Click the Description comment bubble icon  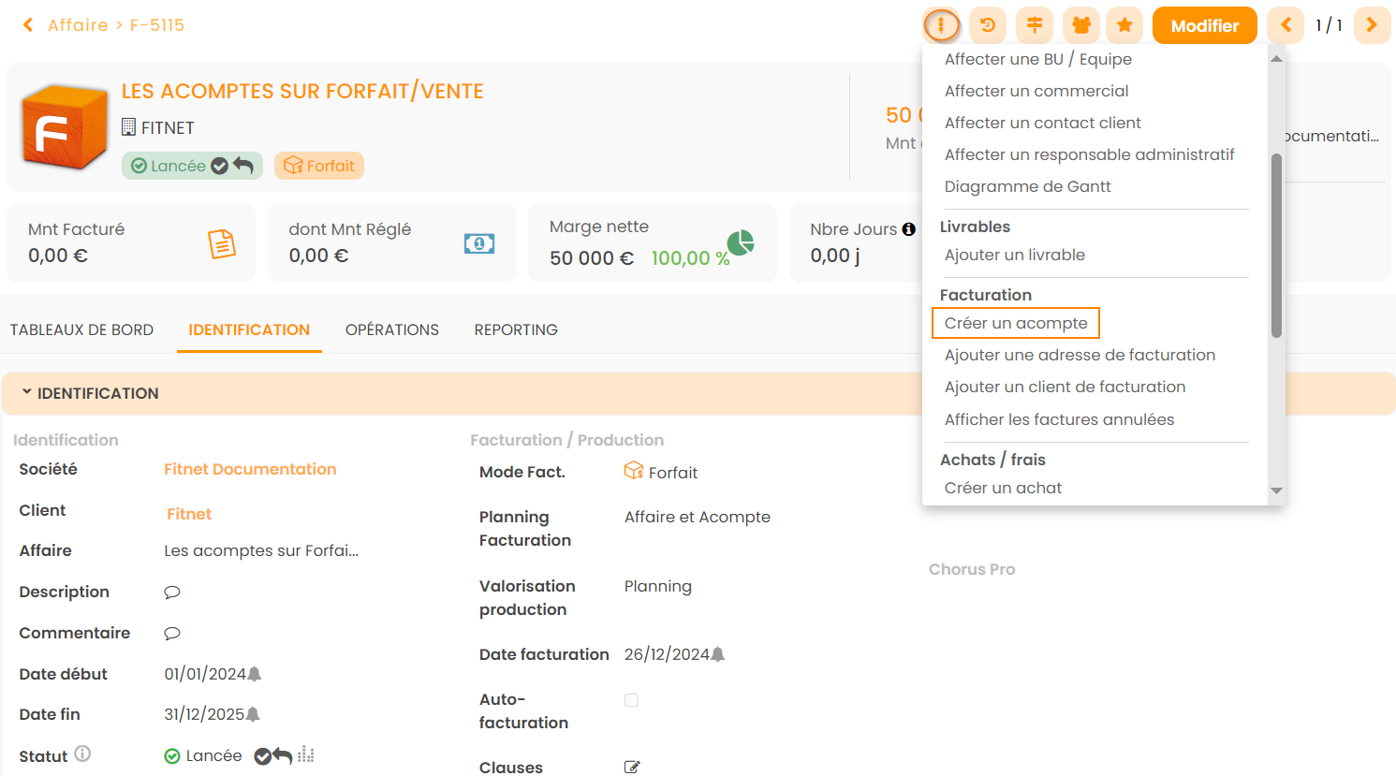[172, 593]
